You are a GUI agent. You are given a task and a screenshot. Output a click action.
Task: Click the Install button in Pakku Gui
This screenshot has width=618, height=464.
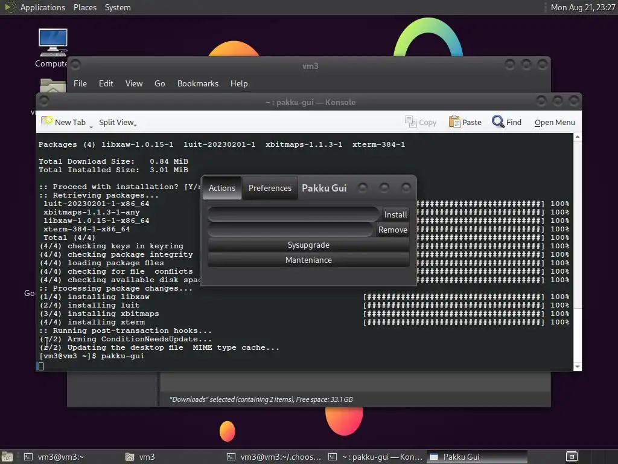[x=395, y=214]
